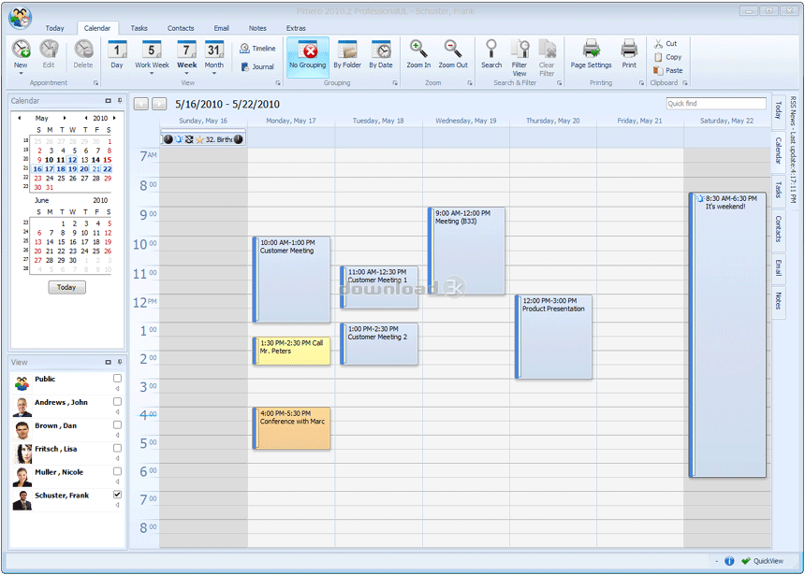Enable the Public calendar checkbox
The width and height of the screenshot is (805, 575).
(117, 378)
